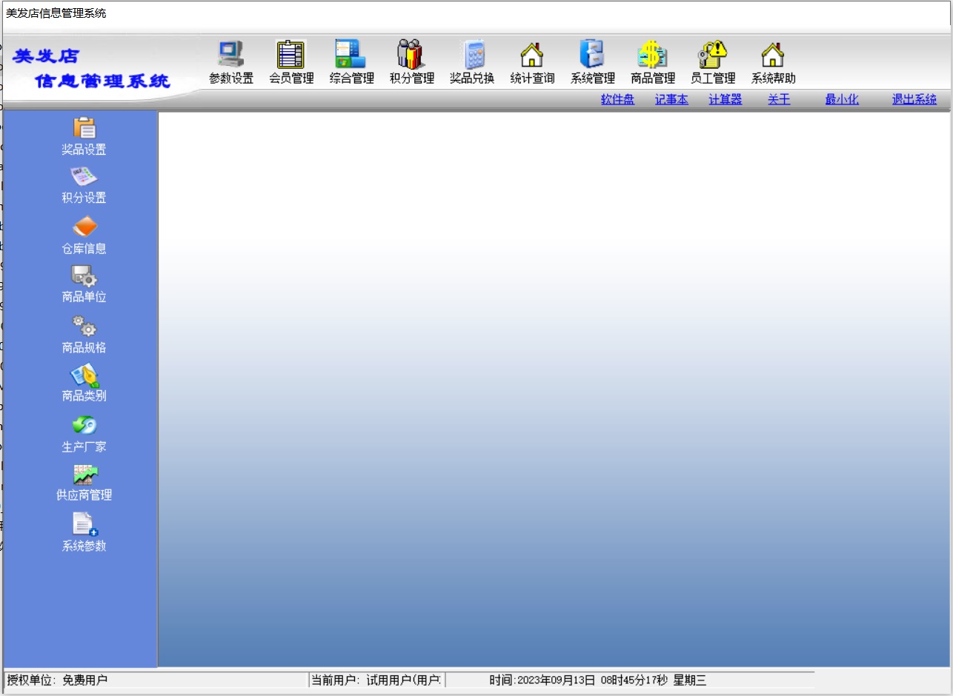Switch to 综合管理 module

tap(351, 55)
